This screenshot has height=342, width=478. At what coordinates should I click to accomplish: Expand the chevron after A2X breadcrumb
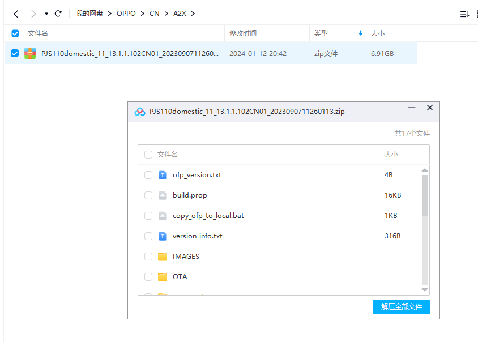point(193,14)
